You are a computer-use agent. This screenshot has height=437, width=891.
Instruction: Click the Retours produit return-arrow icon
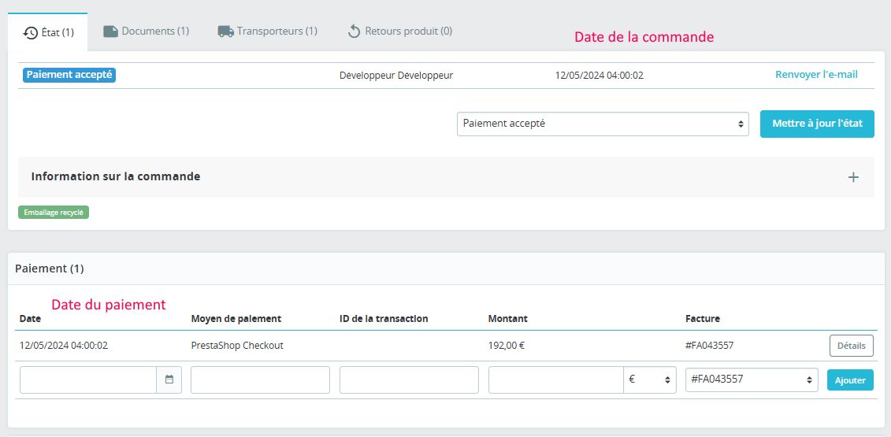coord(354,31)
